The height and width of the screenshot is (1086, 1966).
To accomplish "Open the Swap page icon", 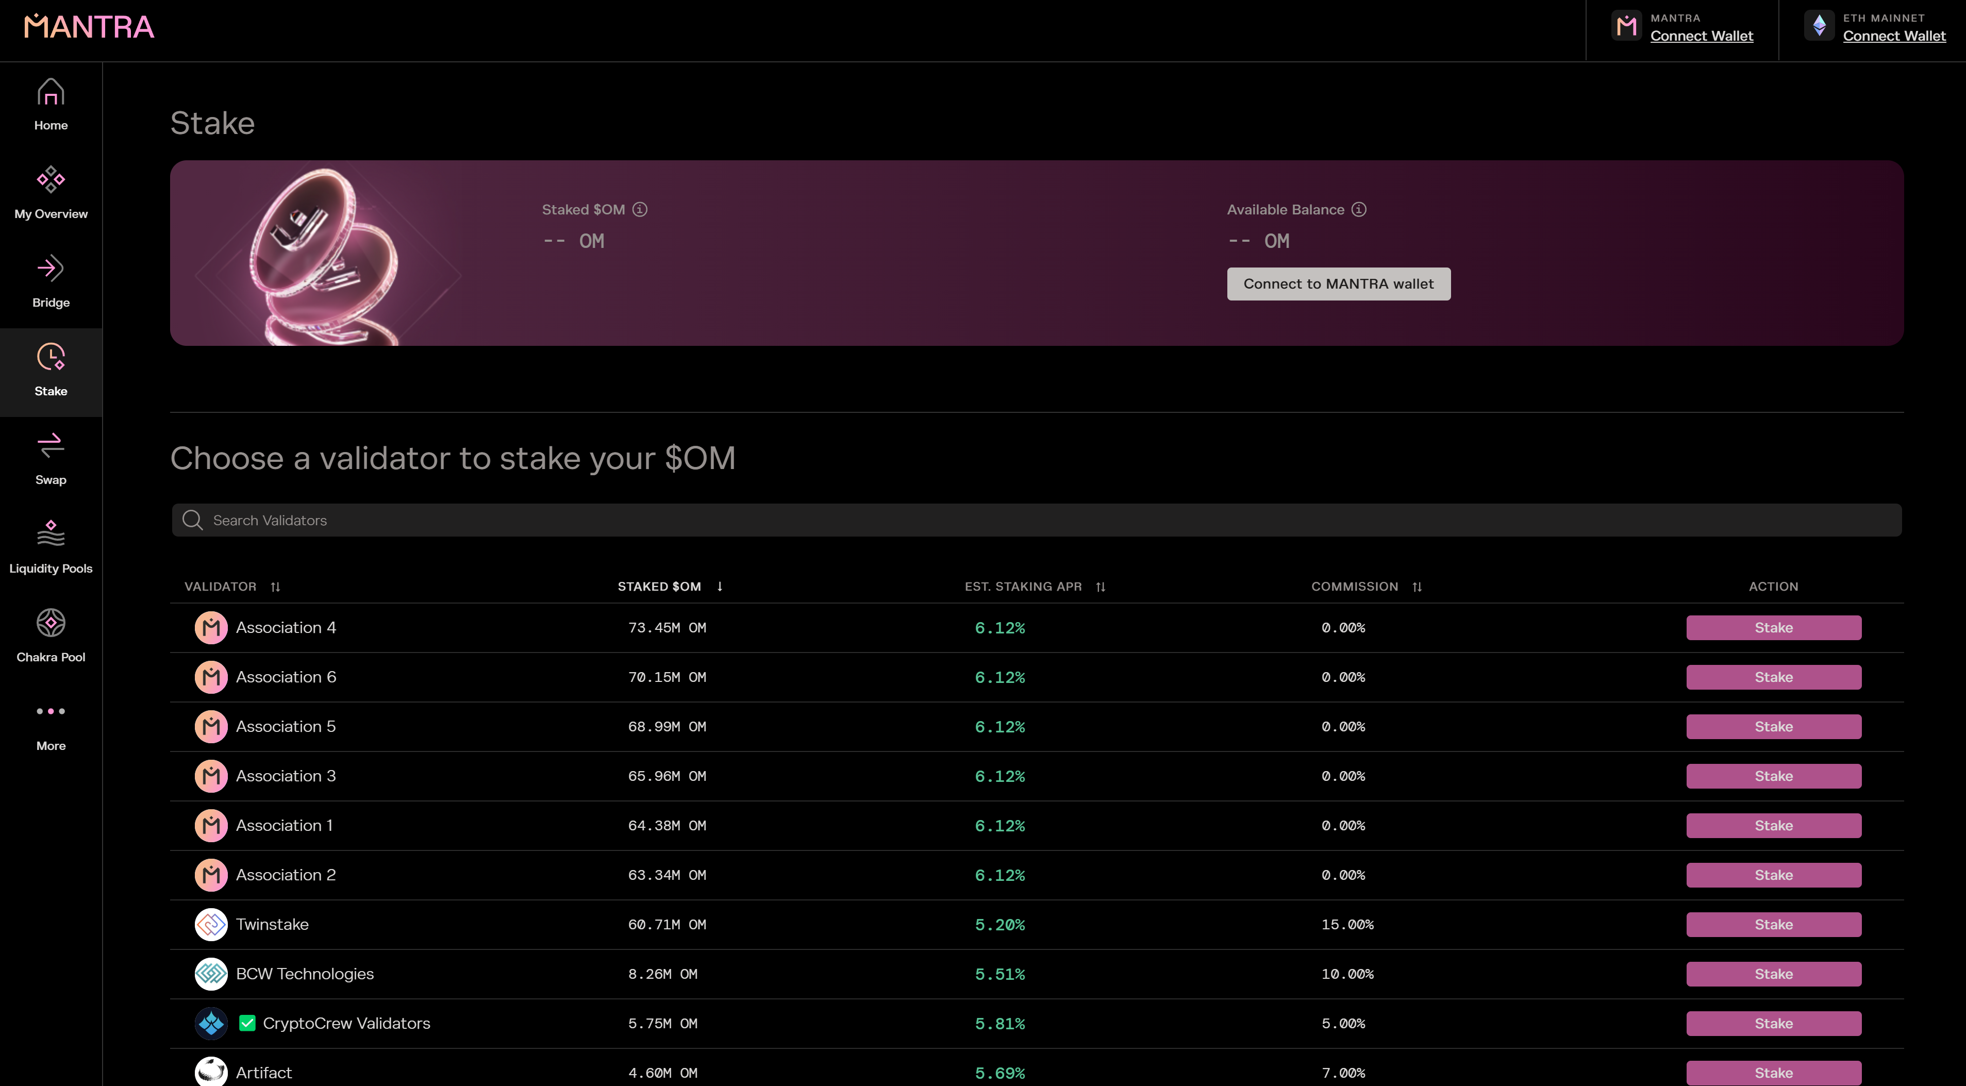I will (51, 459).
